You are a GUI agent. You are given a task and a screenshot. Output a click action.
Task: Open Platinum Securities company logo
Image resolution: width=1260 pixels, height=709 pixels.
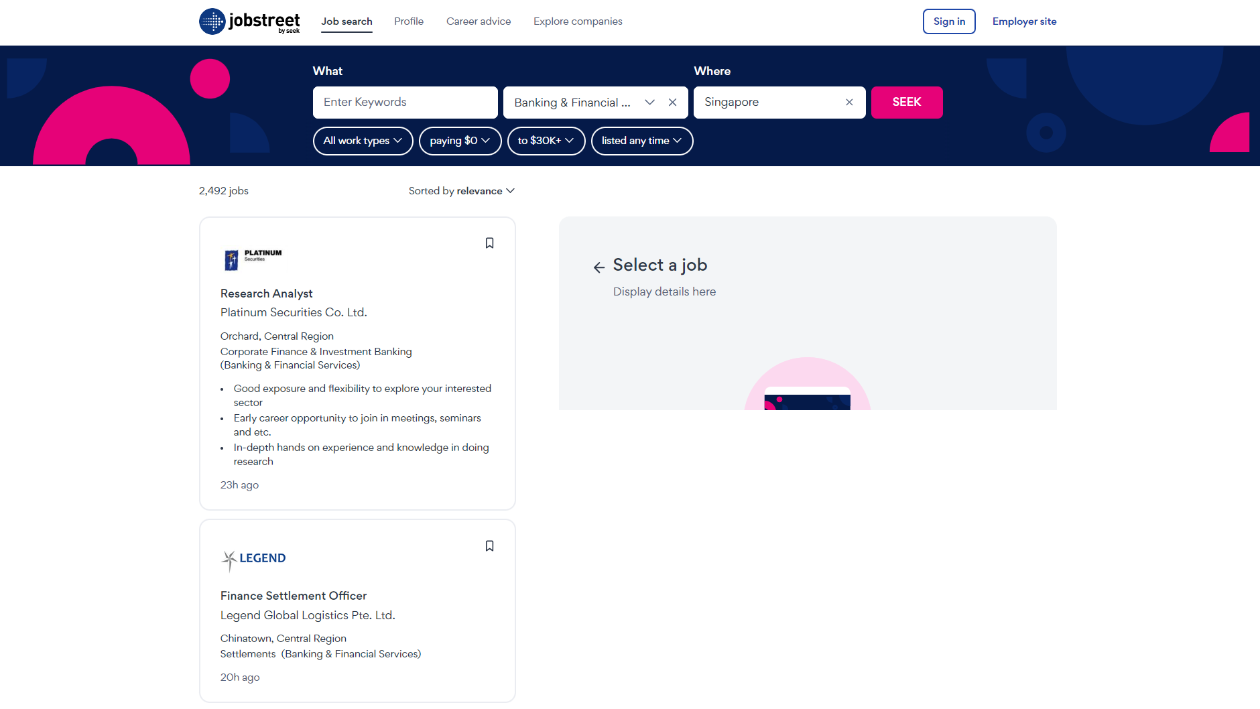[253, 259]
